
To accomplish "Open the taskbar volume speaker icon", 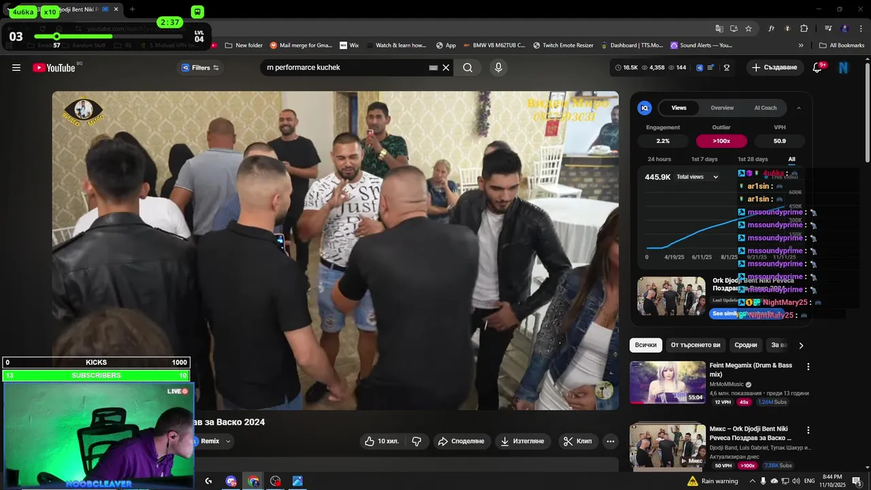I will [x=795, y=481].
